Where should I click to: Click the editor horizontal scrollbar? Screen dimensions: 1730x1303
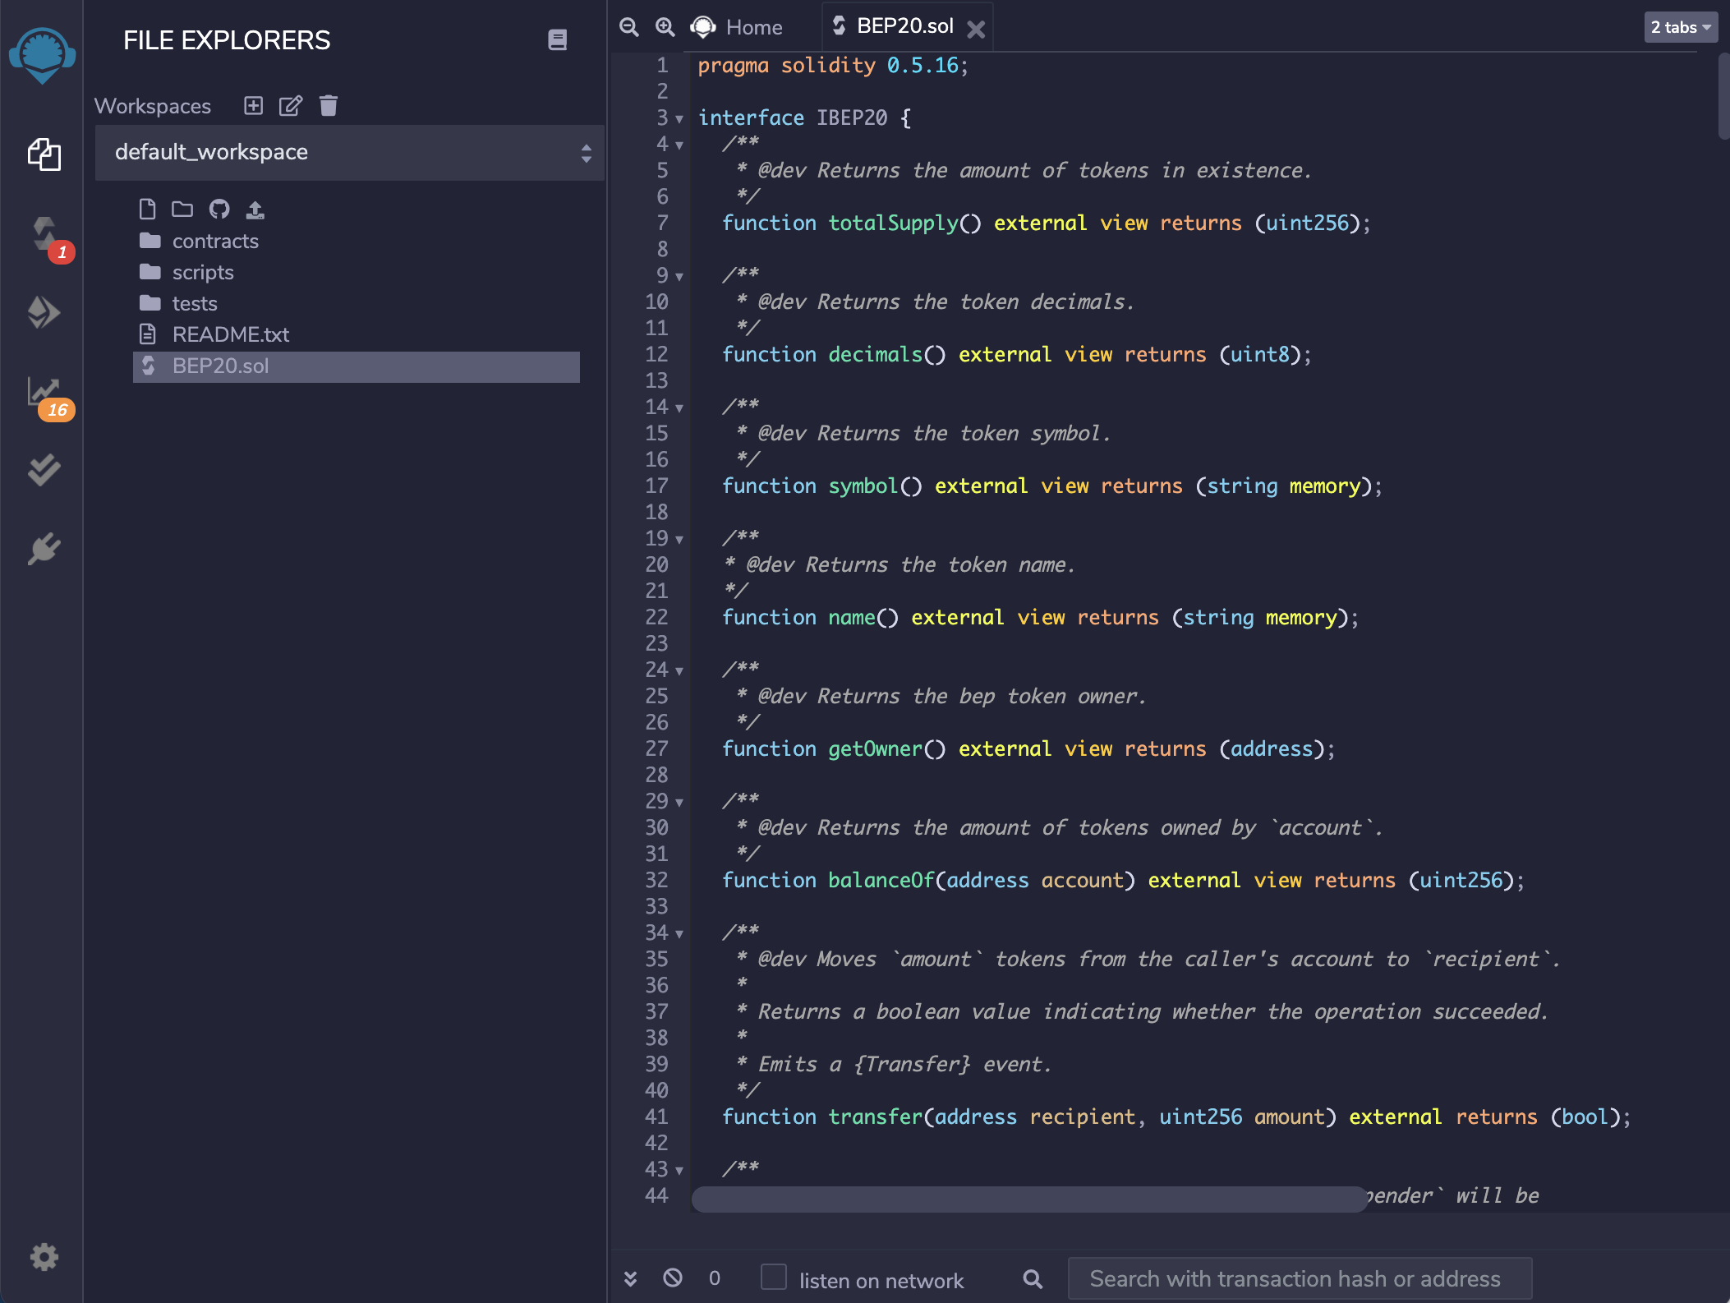1028,1199
